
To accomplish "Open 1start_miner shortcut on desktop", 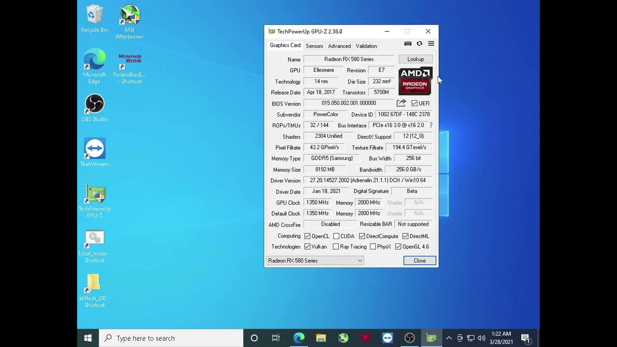I will click(x=94, y=247).
